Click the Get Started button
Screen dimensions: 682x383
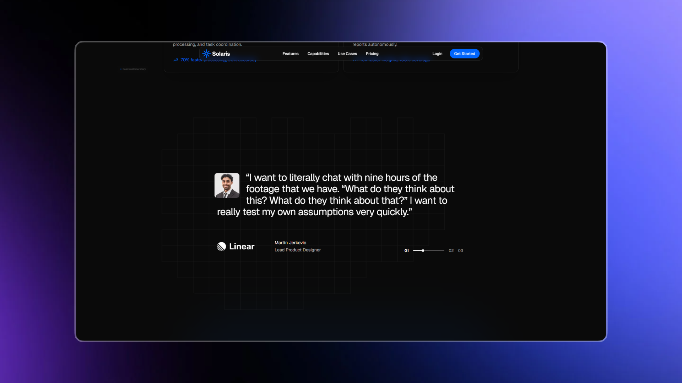[x=465, y=54]
